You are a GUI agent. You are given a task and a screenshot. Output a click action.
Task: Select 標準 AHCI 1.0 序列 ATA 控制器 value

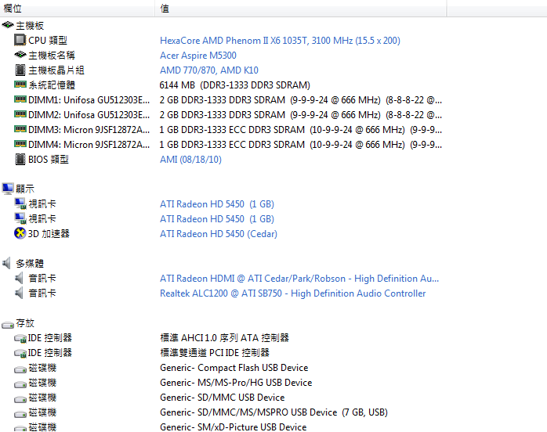(x=224, y=338)
